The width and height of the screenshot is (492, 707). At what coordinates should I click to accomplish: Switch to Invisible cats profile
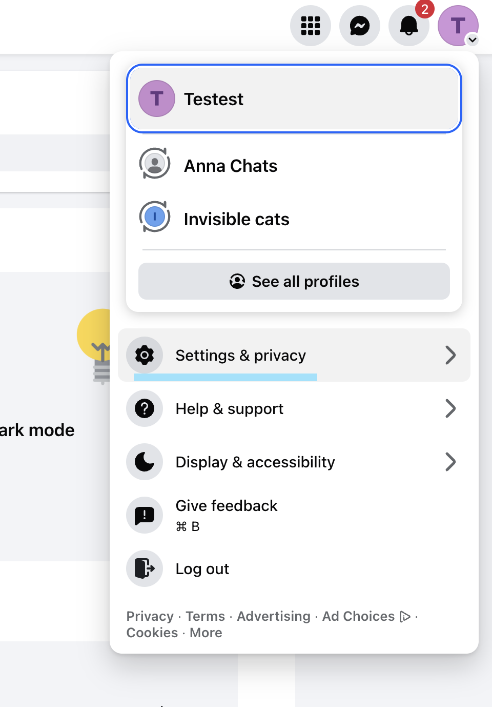(236, 219)
